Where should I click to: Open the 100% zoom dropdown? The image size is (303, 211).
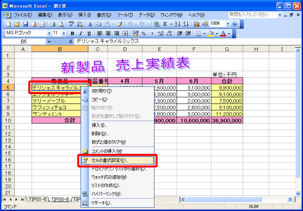(x=228, y=24)
